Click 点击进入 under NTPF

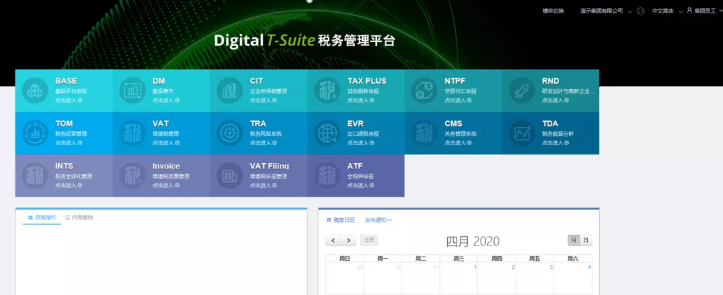[x=459, y=100]
